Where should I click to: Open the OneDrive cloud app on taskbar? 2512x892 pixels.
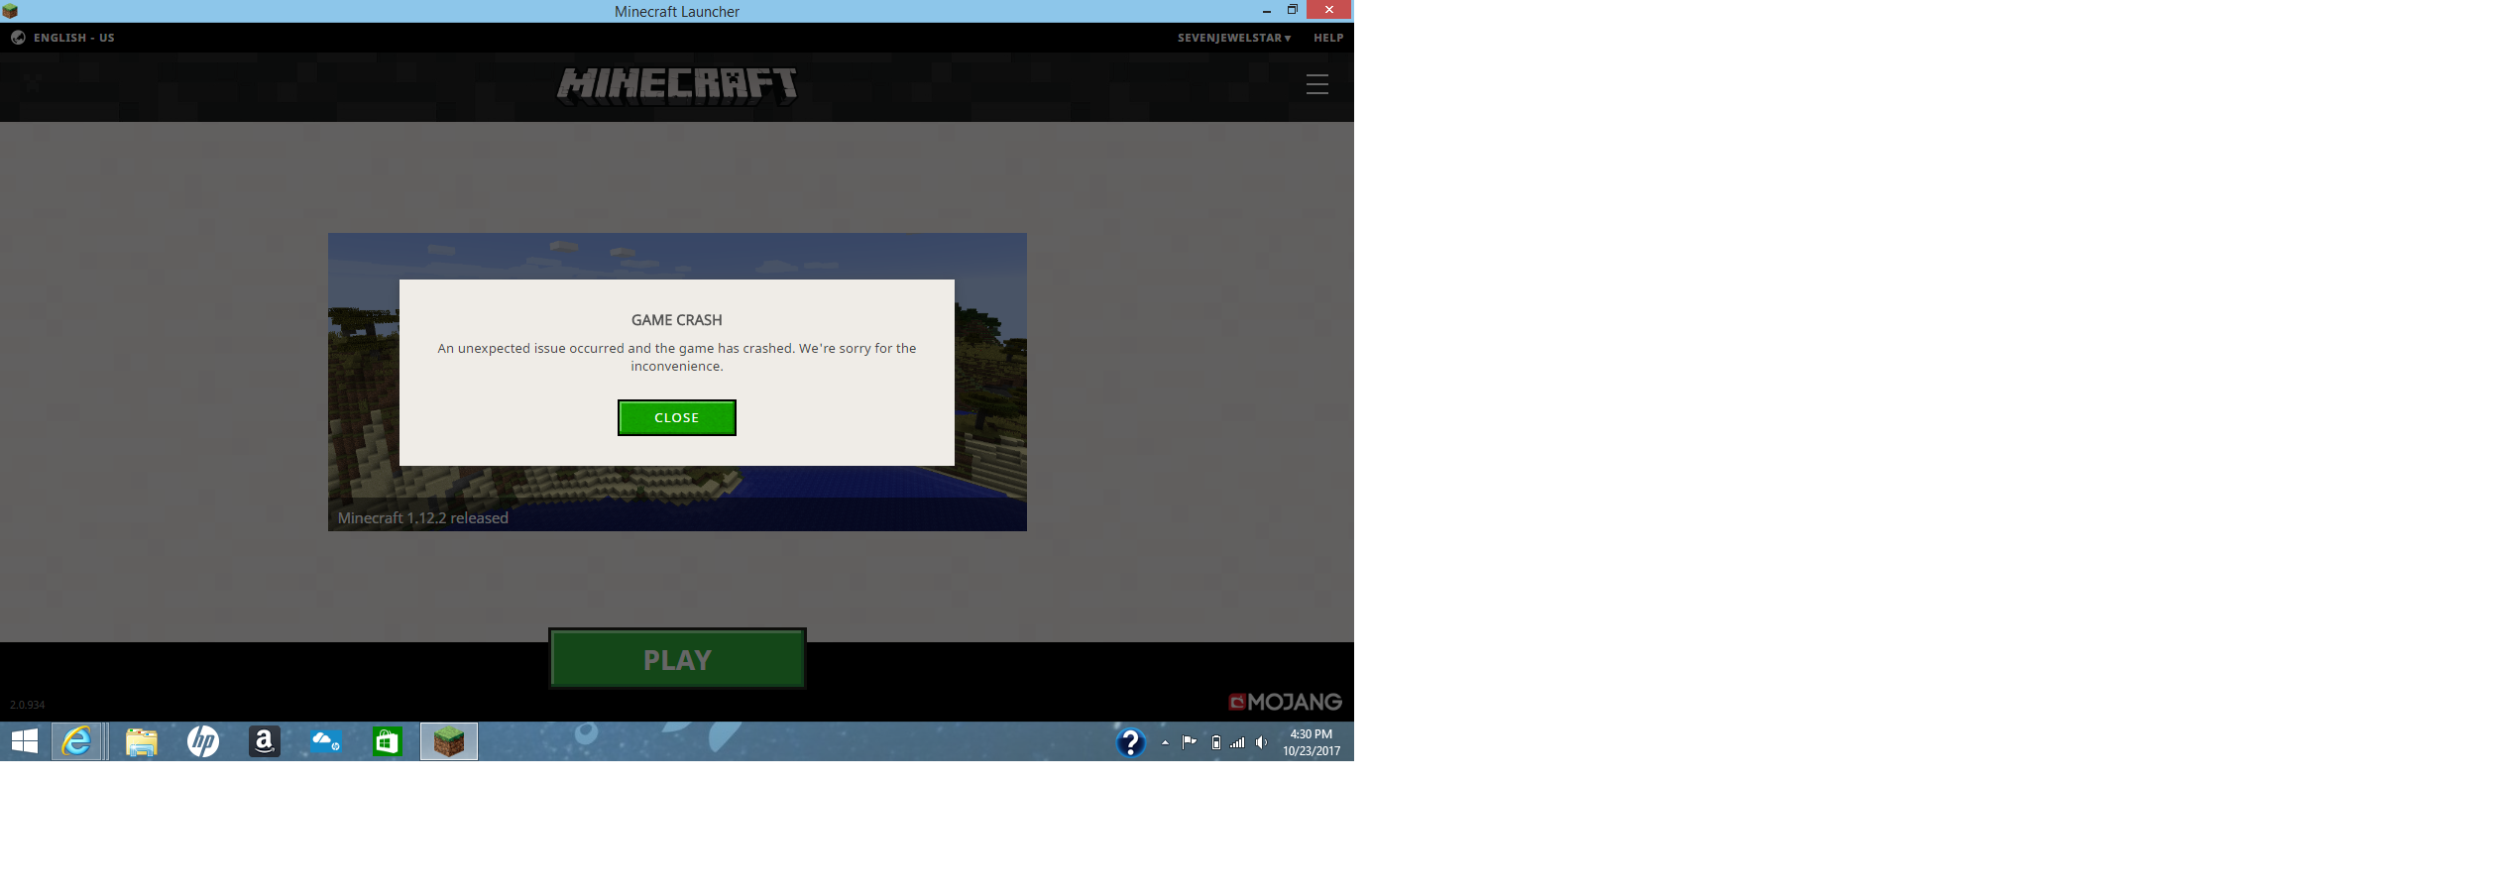[x=326, y=741]
